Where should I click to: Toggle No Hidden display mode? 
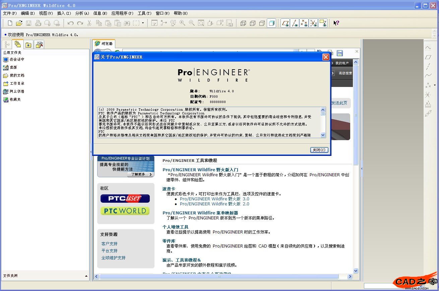262,23
